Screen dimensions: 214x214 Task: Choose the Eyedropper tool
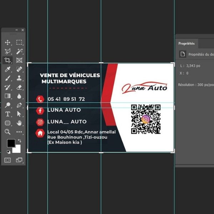(7, 69)
